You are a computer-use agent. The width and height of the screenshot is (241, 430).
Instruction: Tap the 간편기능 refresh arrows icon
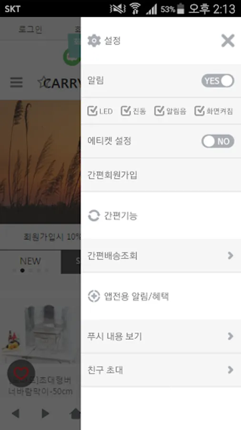tap(94, 215)
